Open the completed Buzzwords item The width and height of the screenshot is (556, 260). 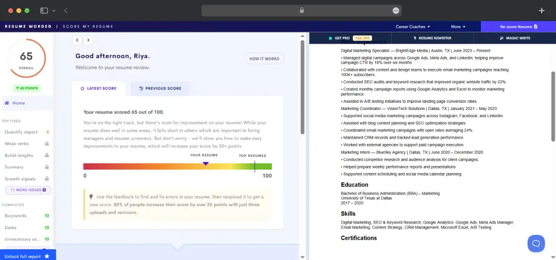(x=27, y=216)
